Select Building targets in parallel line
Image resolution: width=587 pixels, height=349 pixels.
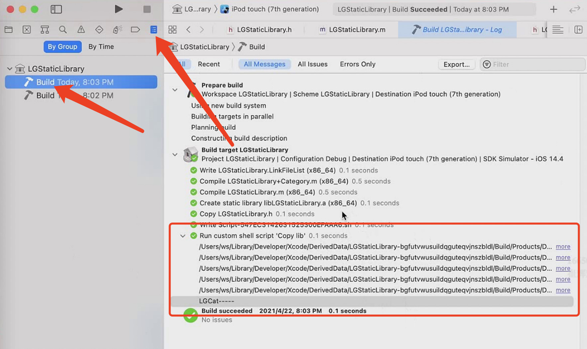(x=232, y=117)
